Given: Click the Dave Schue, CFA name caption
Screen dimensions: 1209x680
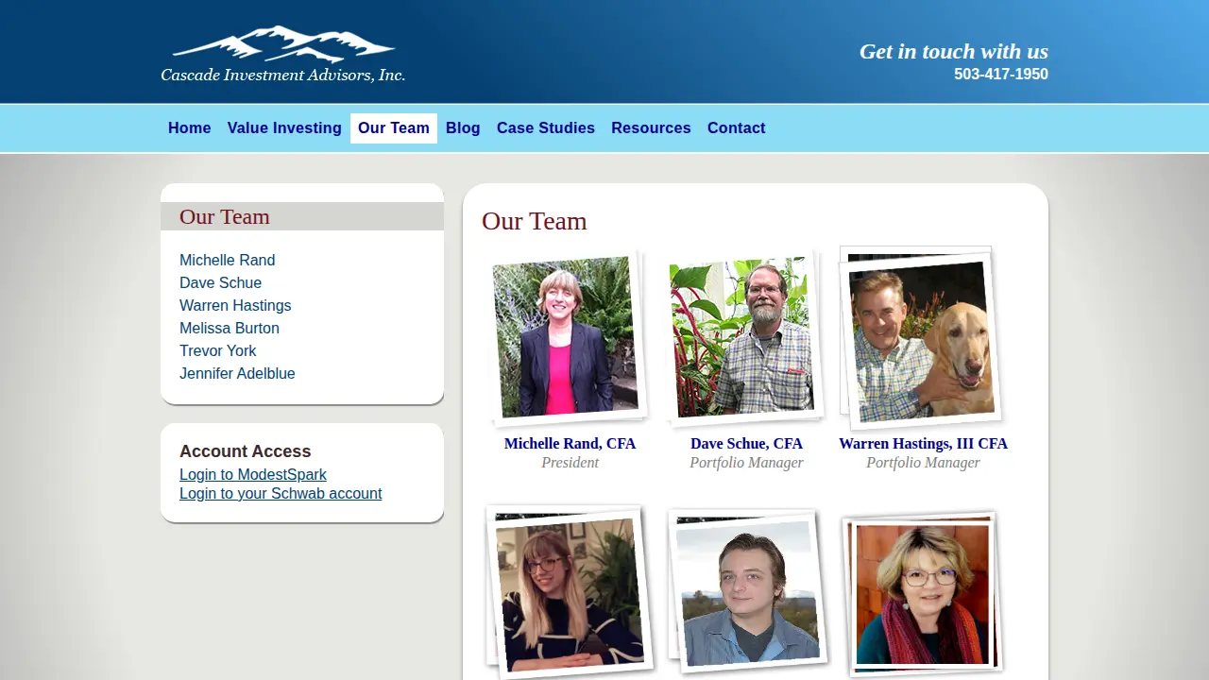Looking at the screenshot, I should (x=746, y=444).
